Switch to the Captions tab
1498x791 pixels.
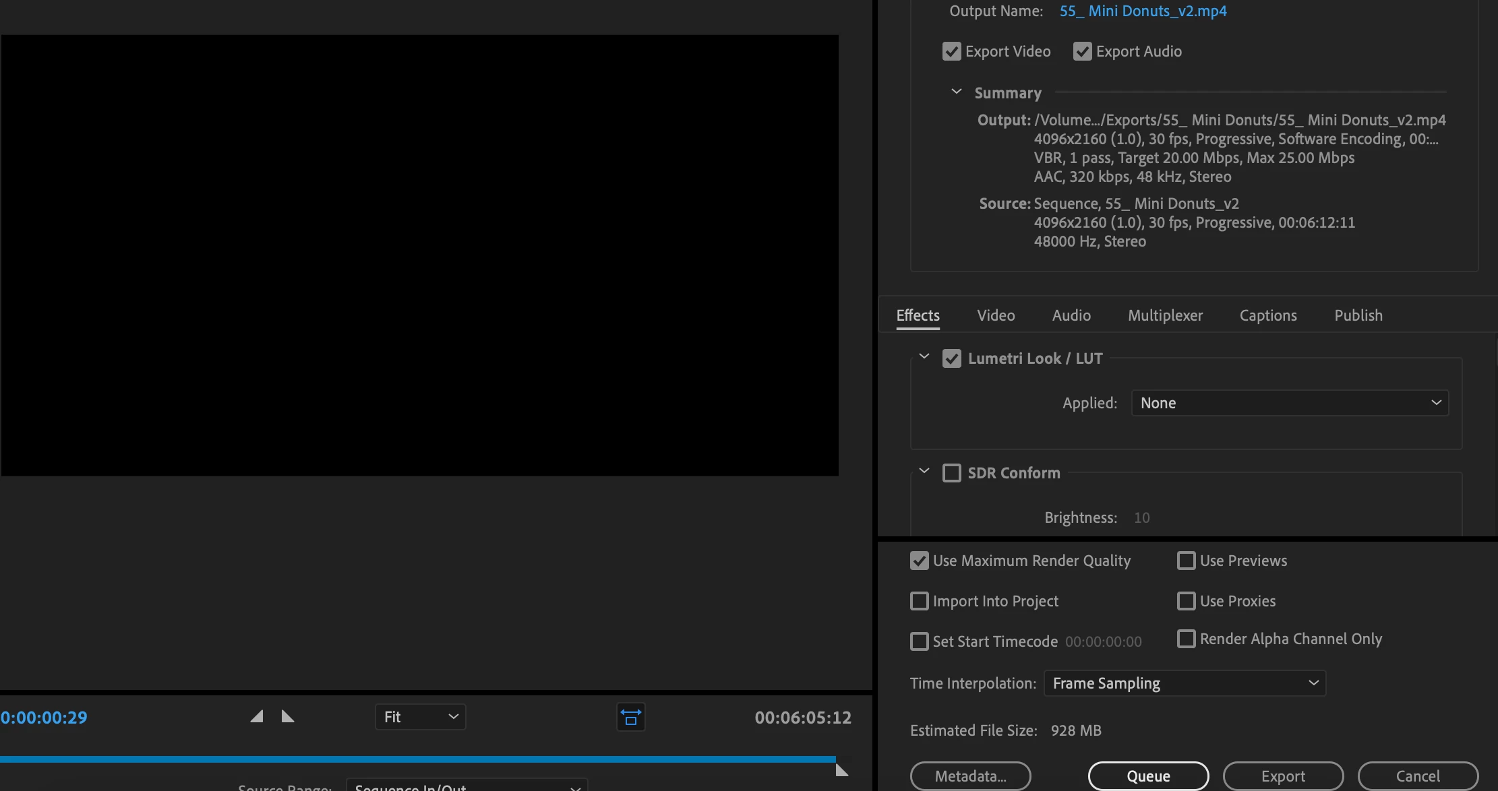point(1267,315)
